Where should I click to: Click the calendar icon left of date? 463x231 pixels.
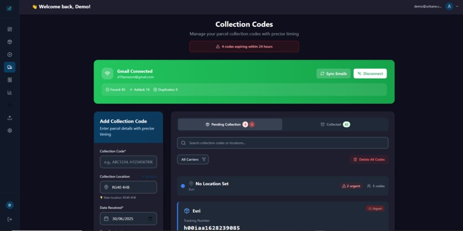pos(106,218)
